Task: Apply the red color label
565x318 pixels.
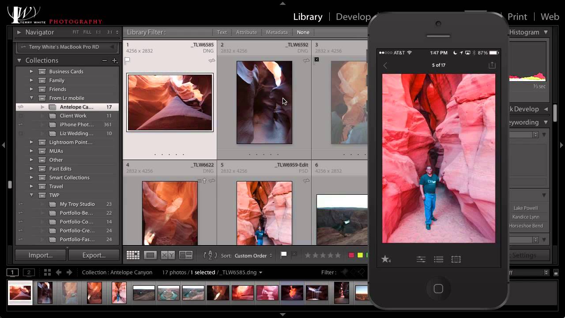Action: point(351,255)
